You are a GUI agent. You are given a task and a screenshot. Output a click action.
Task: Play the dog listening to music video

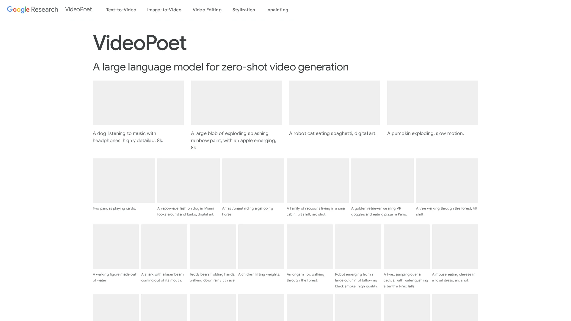pos(138,103)
